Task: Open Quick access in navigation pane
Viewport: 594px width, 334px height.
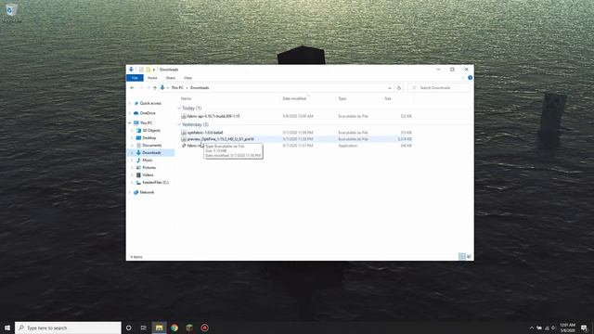Action: point(150,103)
